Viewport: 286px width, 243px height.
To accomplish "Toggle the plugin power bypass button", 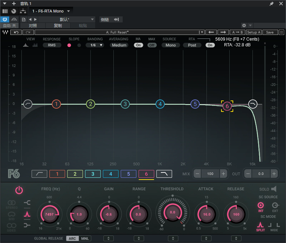I will coord(5,19).
